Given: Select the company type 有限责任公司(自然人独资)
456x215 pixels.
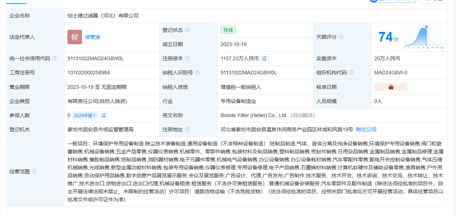Looking at the screenshot, I should tap(97, 101).
